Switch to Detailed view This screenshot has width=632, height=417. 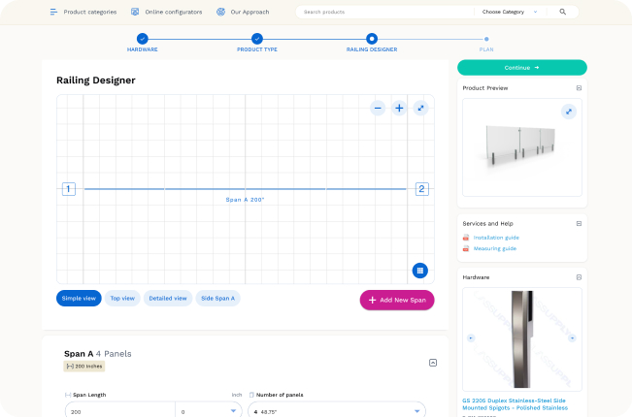(x=168, y=299)
